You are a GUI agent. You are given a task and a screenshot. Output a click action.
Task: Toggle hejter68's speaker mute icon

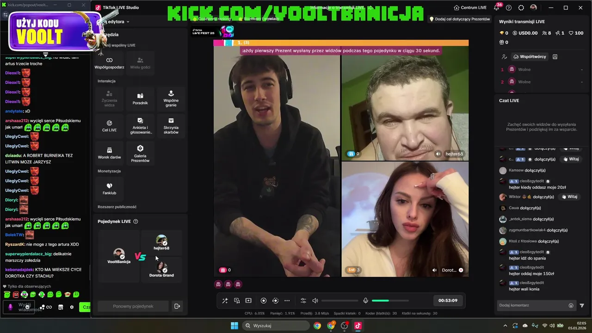click(x=438, y=154)
